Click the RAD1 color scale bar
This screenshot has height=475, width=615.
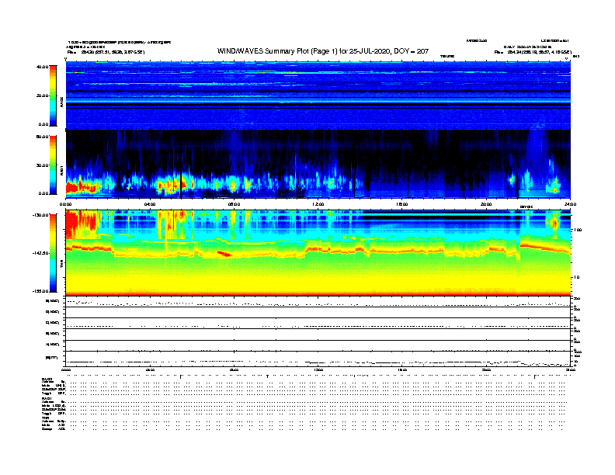coord(53,165)
